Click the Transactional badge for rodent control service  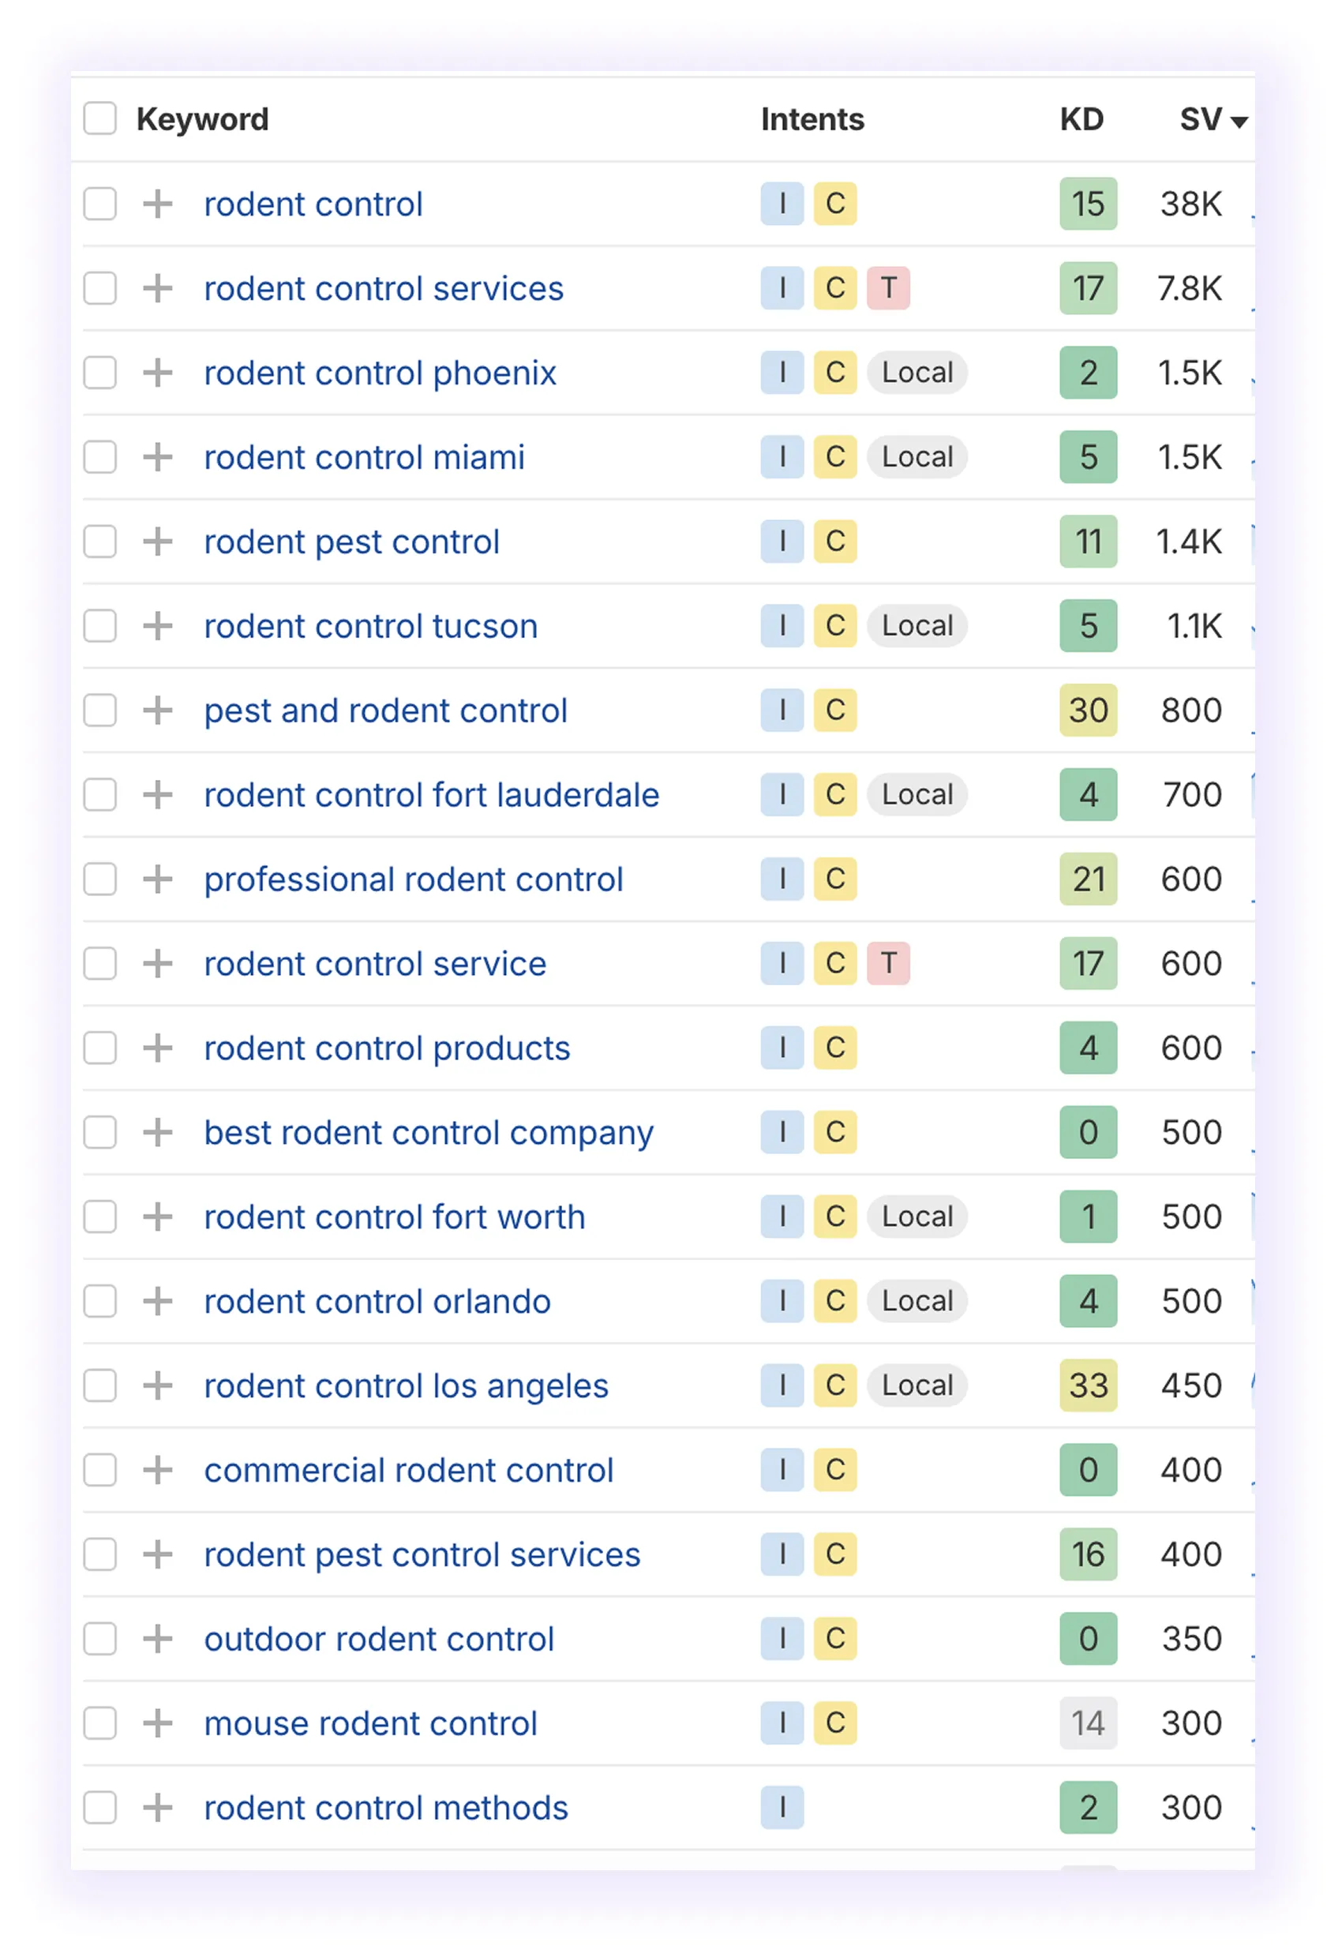(x=888, y=963)
